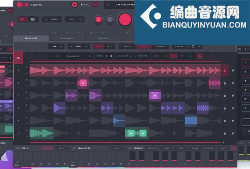250x169 pixels.
Task: Click the green waveform block in row 6
Action: pyautogui.click(x=42, y=133)
